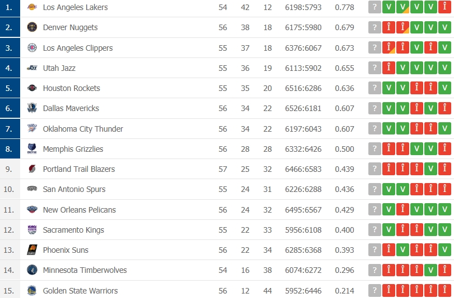The width and height of the screenshot is (454, 298).
Task: Click the rank 1 position badge
Action: (x=9, y=7)
